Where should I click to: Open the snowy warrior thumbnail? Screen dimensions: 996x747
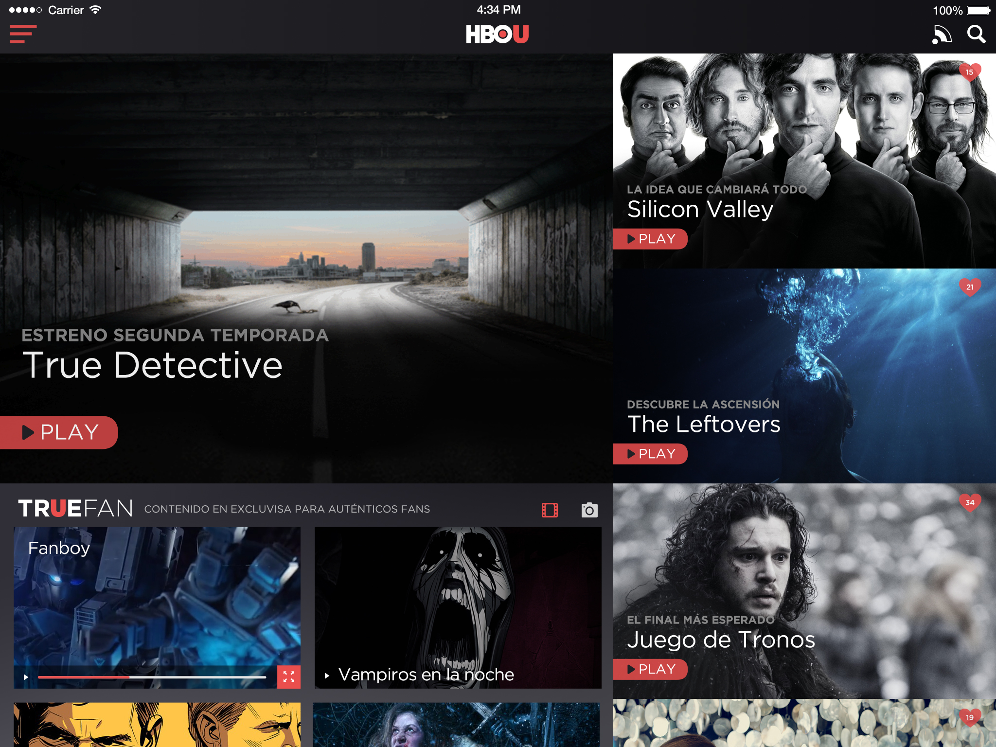point(456,725)
